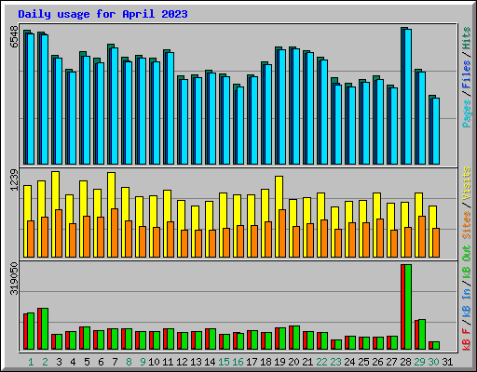This screenshot has width=477, height=372.
Task: Click the cyan pages bar for day 1
Action: coord(31,99)
